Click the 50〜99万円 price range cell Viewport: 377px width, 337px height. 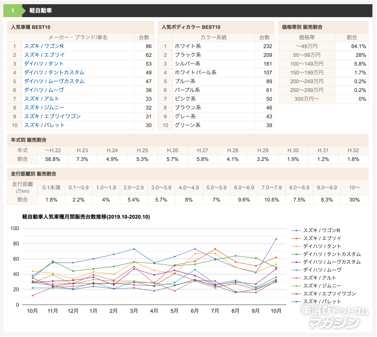pos(307,55)
